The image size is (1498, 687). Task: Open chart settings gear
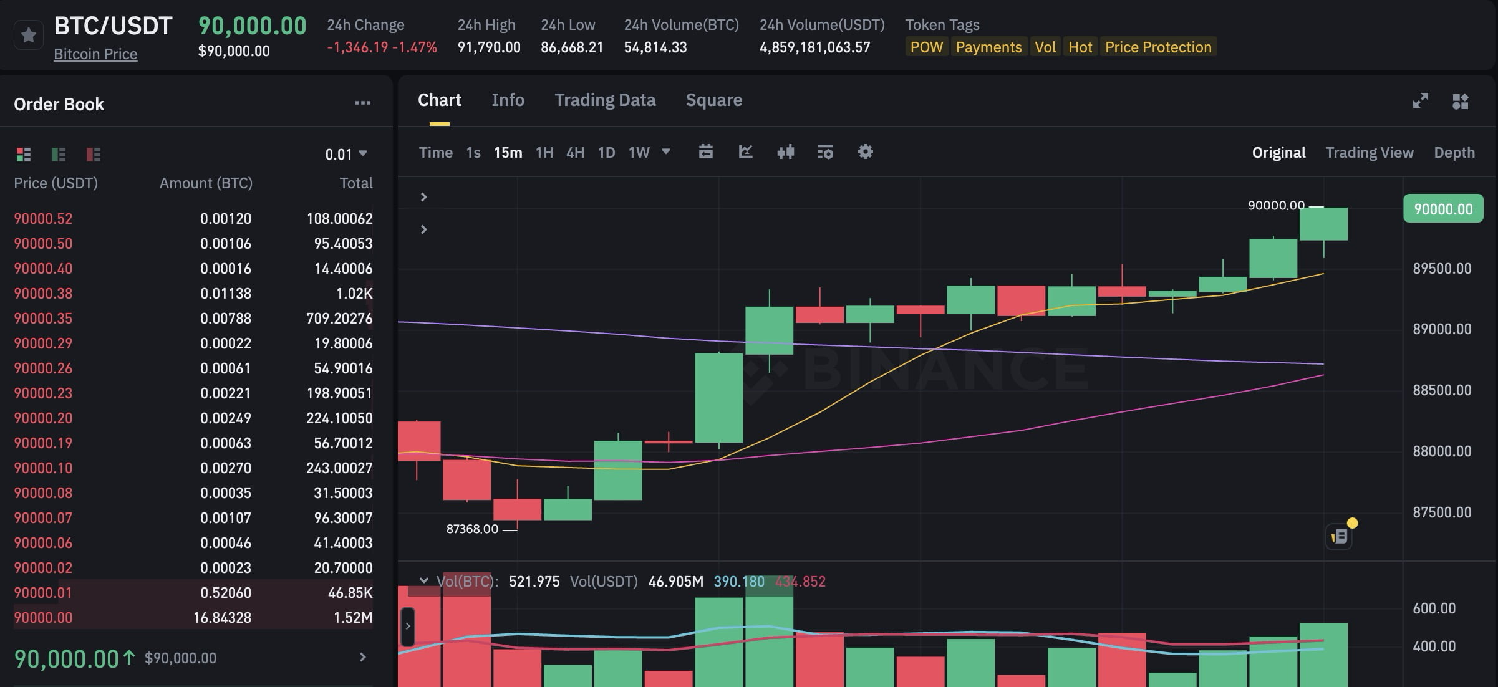tap(866, 151)
